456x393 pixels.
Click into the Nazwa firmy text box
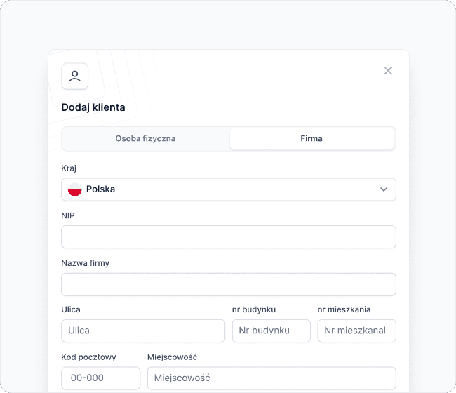pos(228,284)
